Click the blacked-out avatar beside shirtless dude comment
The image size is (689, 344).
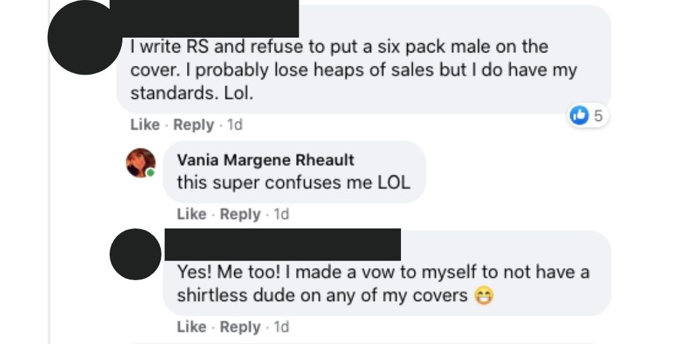[135, 254]
